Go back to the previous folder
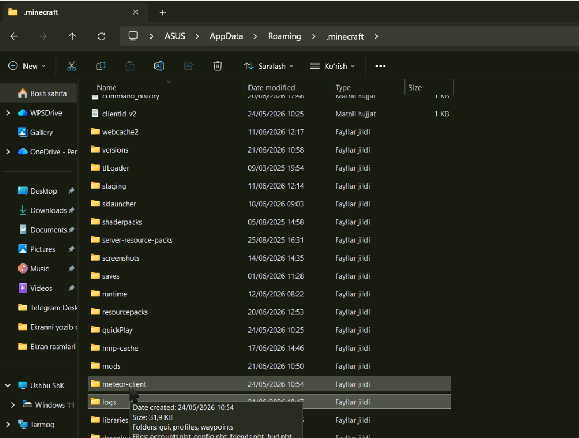The image size is (579, 438). (14, 36)
